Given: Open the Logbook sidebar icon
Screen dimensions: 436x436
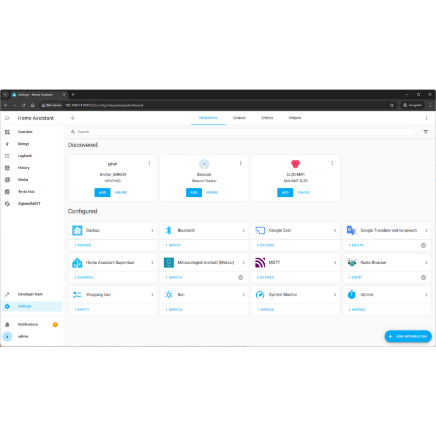Looking at the screenshot, I should 7,156.
